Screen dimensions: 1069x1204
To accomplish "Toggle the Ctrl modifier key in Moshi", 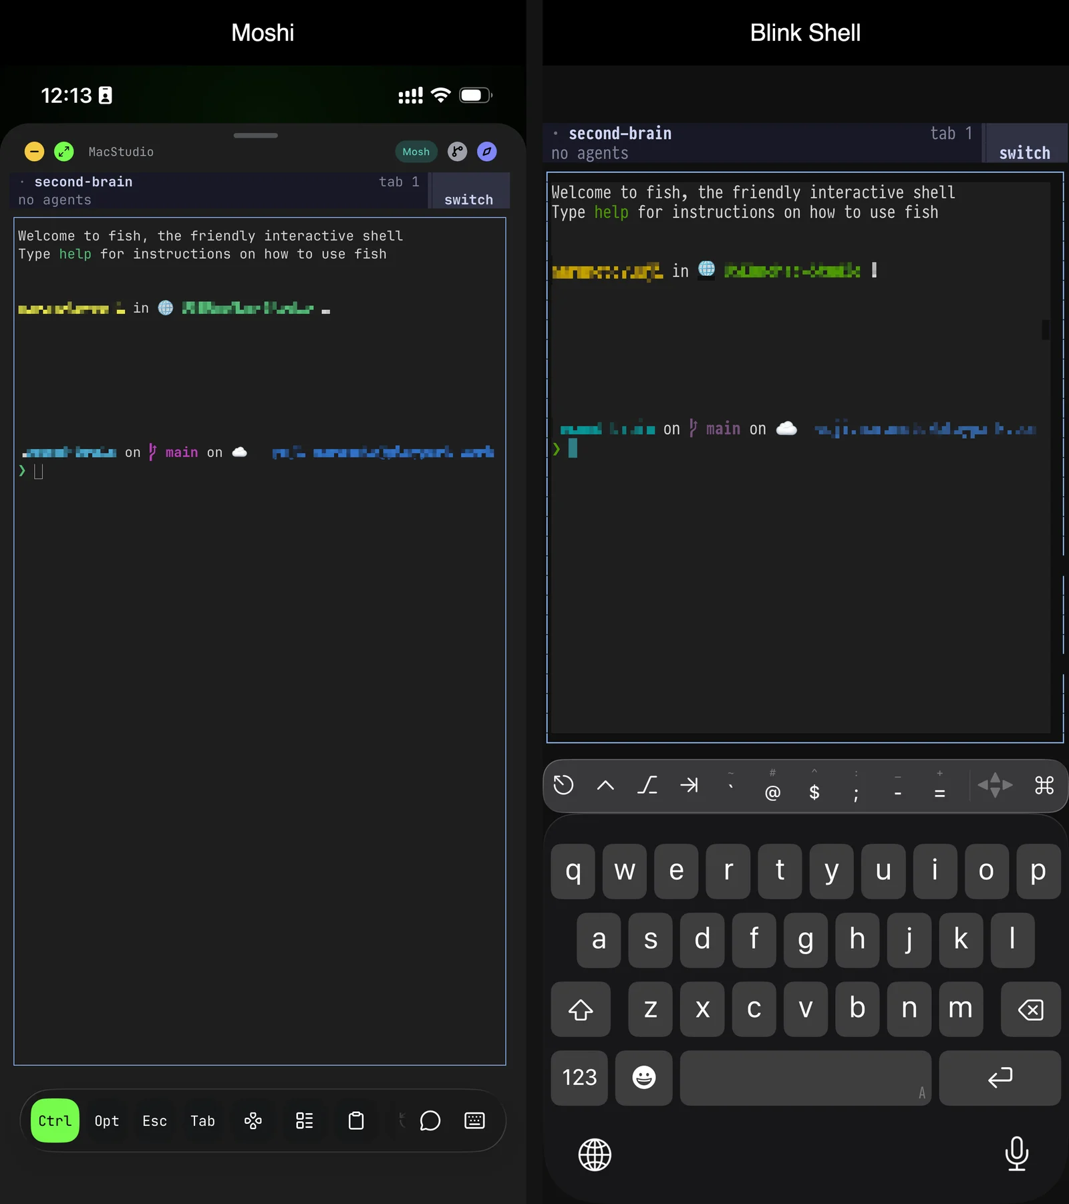I will (55, 1120).
